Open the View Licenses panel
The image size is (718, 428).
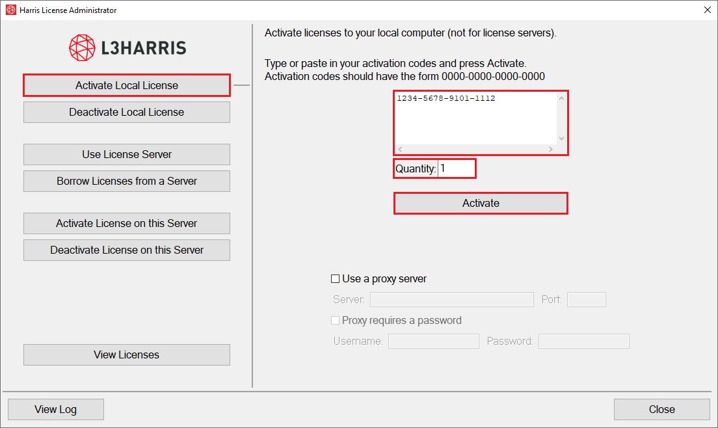point(127,354)
